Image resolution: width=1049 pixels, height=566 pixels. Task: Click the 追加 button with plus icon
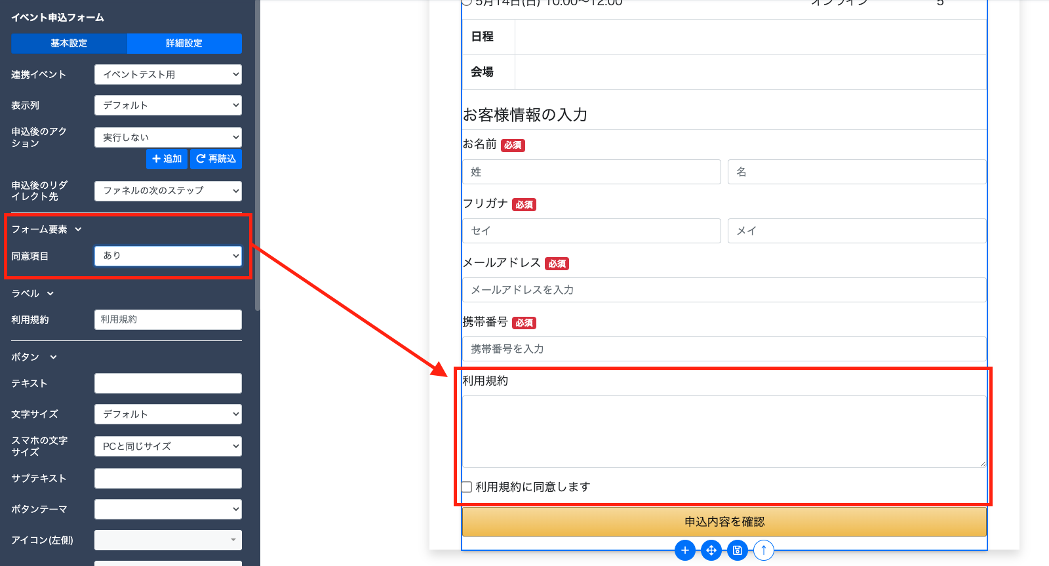tap(167, 159)
